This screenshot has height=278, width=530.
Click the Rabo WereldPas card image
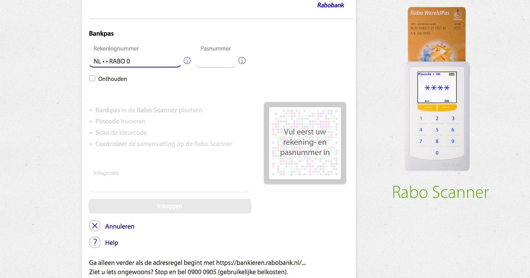click(437, 34)
